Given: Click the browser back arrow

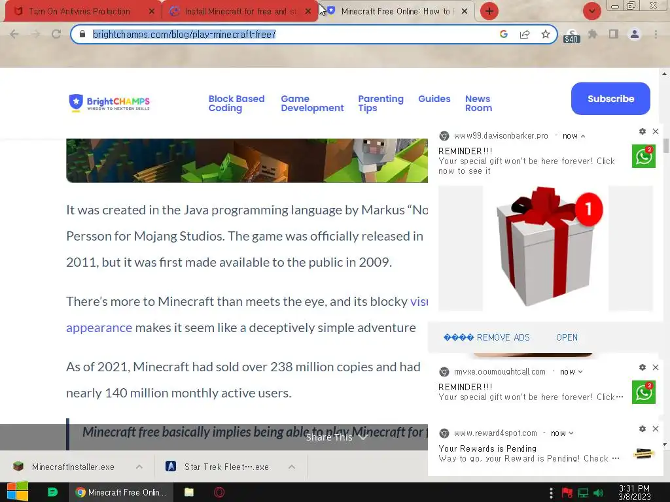Looking at the screenshot, I should (14, 34).
